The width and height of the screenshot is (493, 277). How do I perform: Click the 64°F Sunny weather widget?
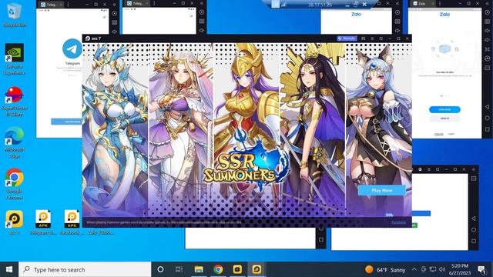click(385, 270)
